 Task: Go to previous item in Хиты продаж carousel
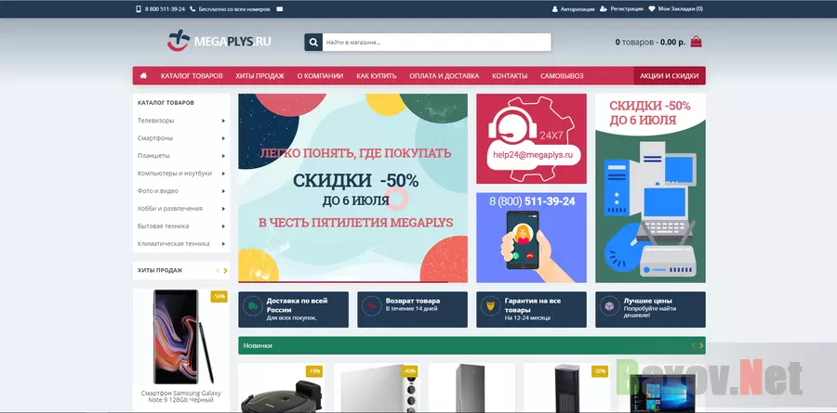tap(218, 271)
